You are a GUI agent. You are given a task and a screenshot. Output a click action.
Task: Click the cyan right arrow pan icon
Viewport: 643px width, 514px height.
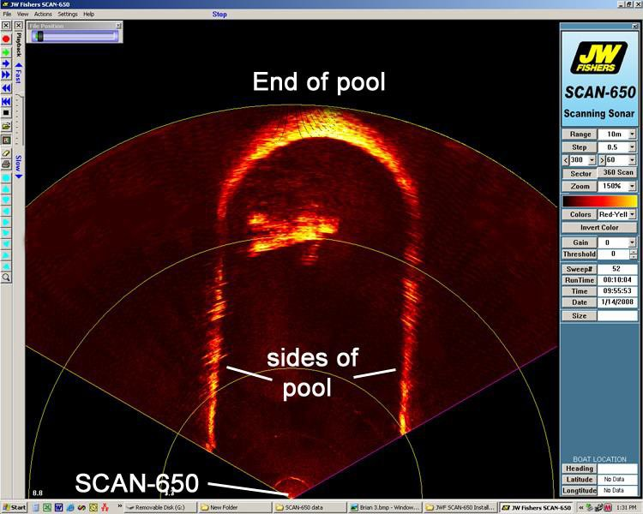click(6, 222)
